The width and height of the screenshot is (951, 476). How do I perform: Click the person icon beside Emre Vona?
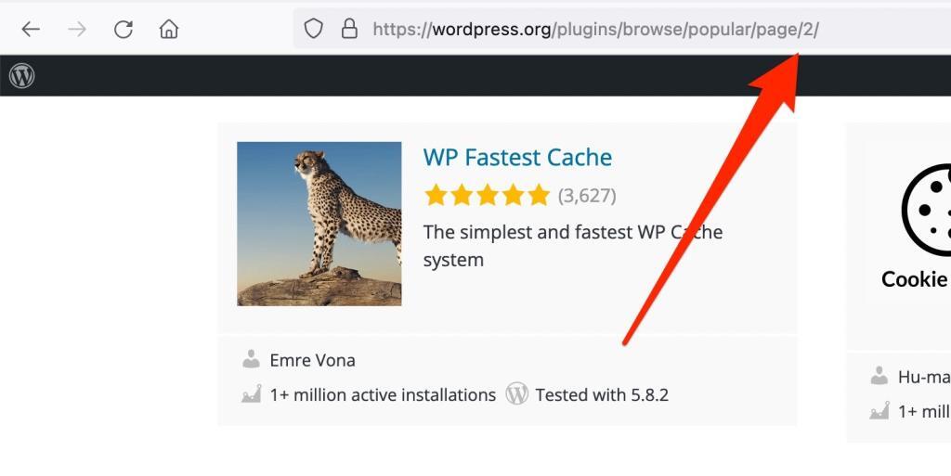(251, 359)
